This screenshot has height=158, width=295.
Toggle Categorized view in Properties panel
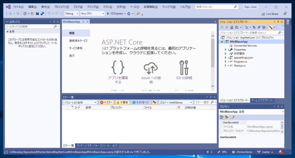point(222,117)
